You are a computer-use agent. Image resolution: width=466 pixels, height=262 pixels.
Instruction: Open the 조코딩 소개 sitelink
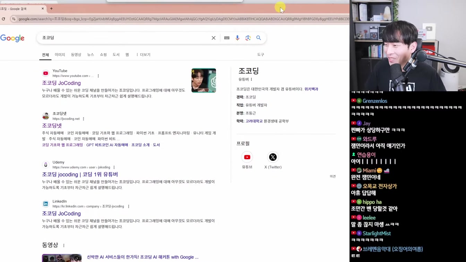click(x=140, y=145)
